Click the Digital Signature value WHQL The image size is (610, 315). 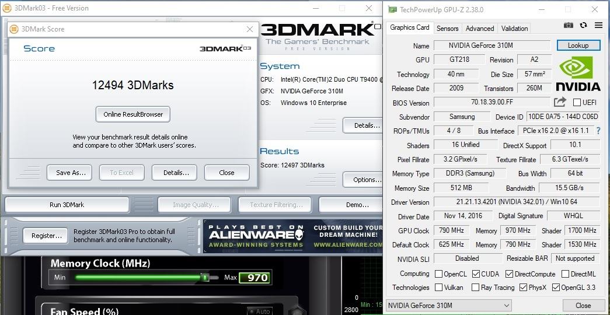573,216
